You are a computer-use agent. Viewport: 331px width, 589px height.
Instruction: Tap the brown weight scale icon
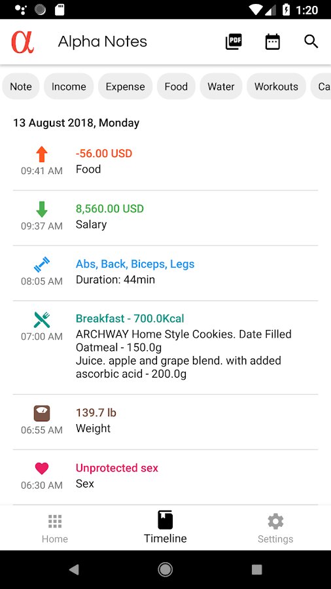(x=42, y=413)
